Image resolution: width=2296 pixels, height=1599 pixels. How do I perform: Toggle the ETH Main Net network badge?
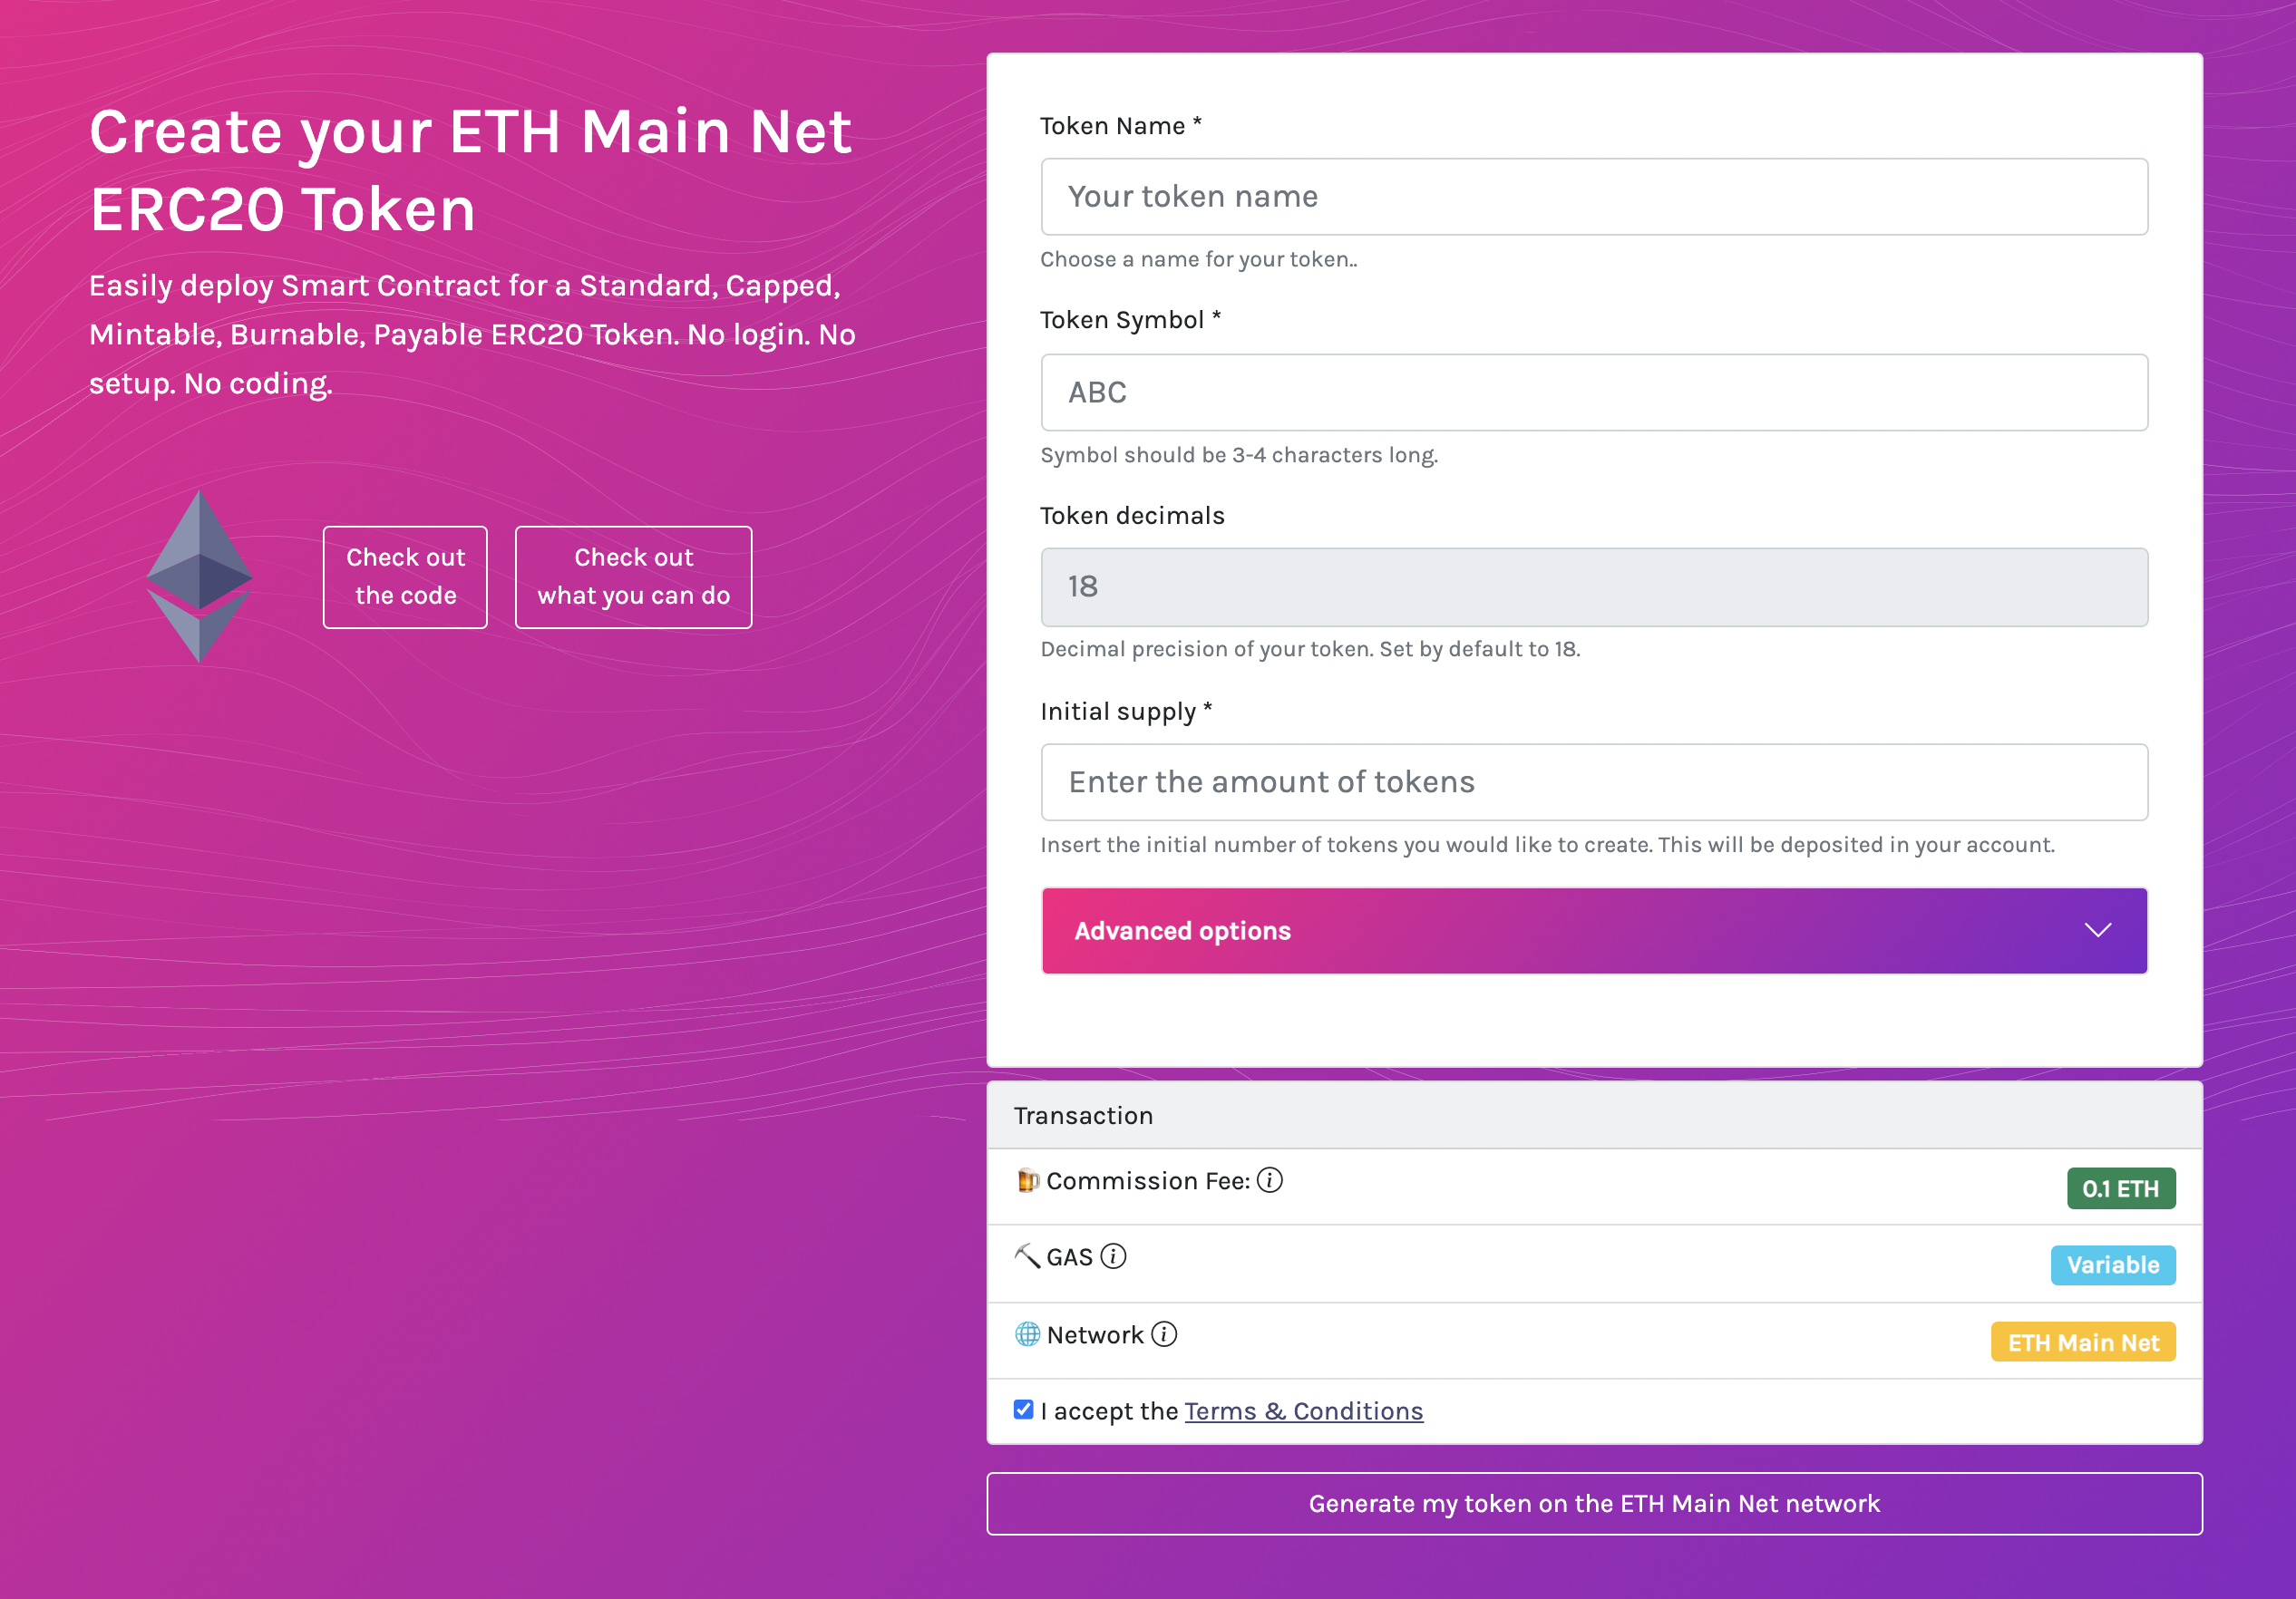(x=2082, y=1342)
